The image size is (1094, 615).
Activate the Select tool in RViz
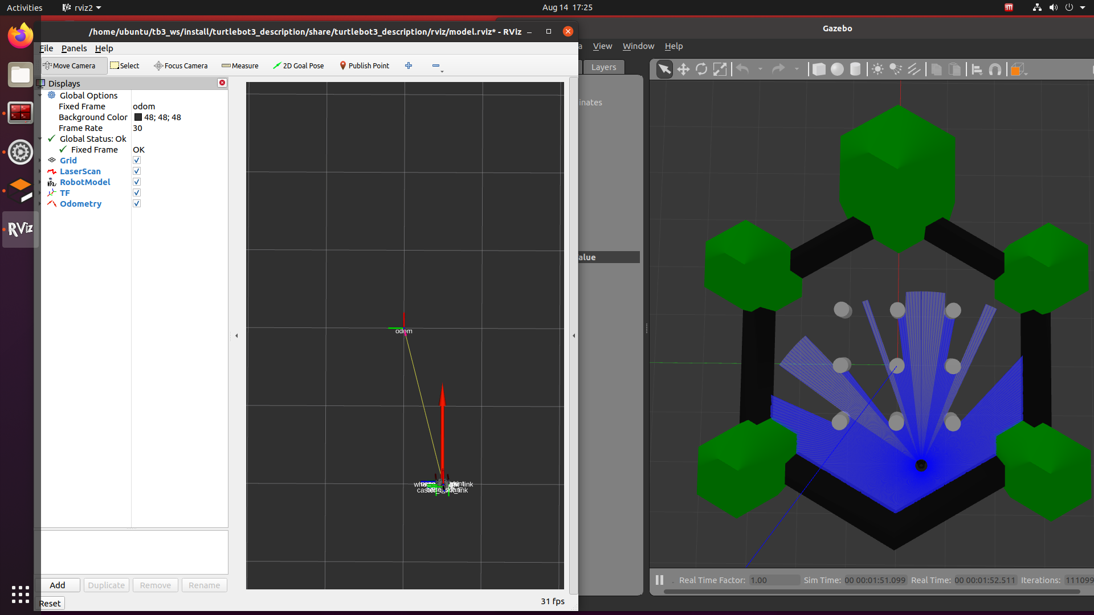coord(124,66)
